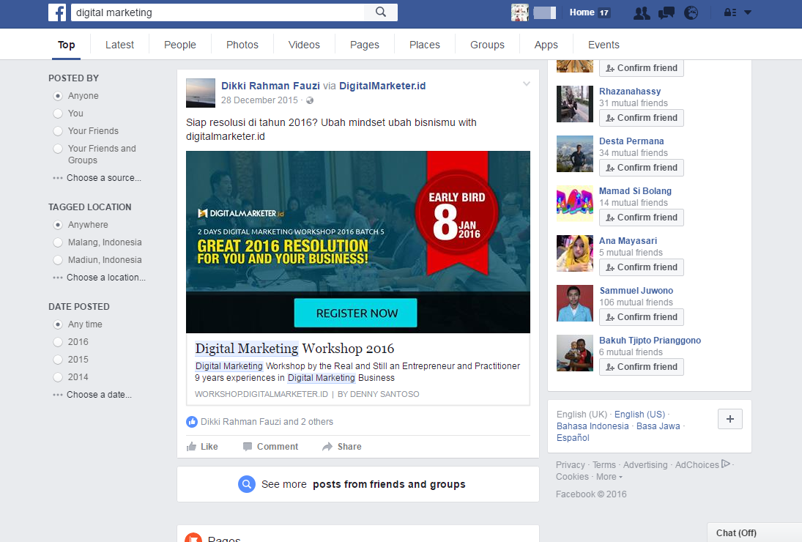The height and width of the screenshot is (542, 802).
Task: Open the messages icon
Action: pyautogui.click(x=666, y=12)
